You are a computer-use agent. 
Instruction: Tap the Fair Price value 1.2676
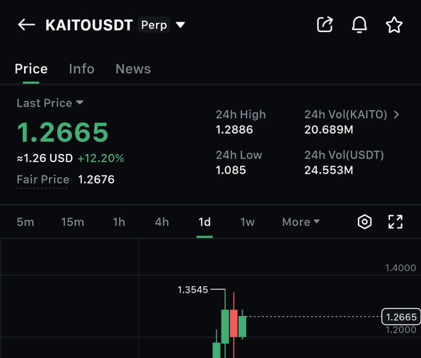(97, 179)
